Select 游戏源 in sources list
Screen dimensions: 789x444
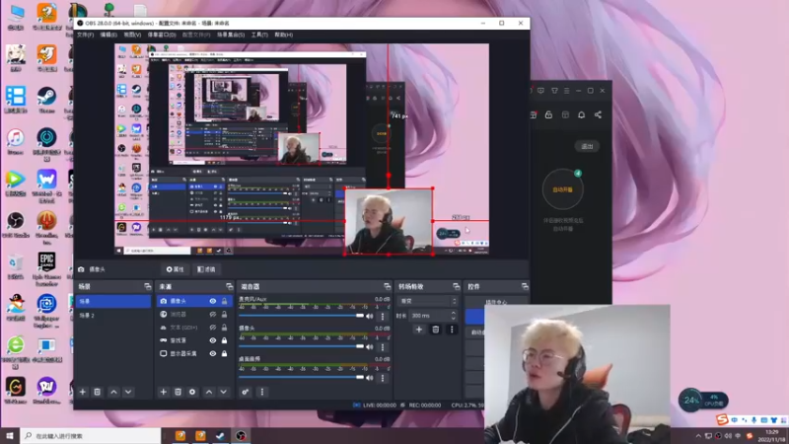click(194, 340)
